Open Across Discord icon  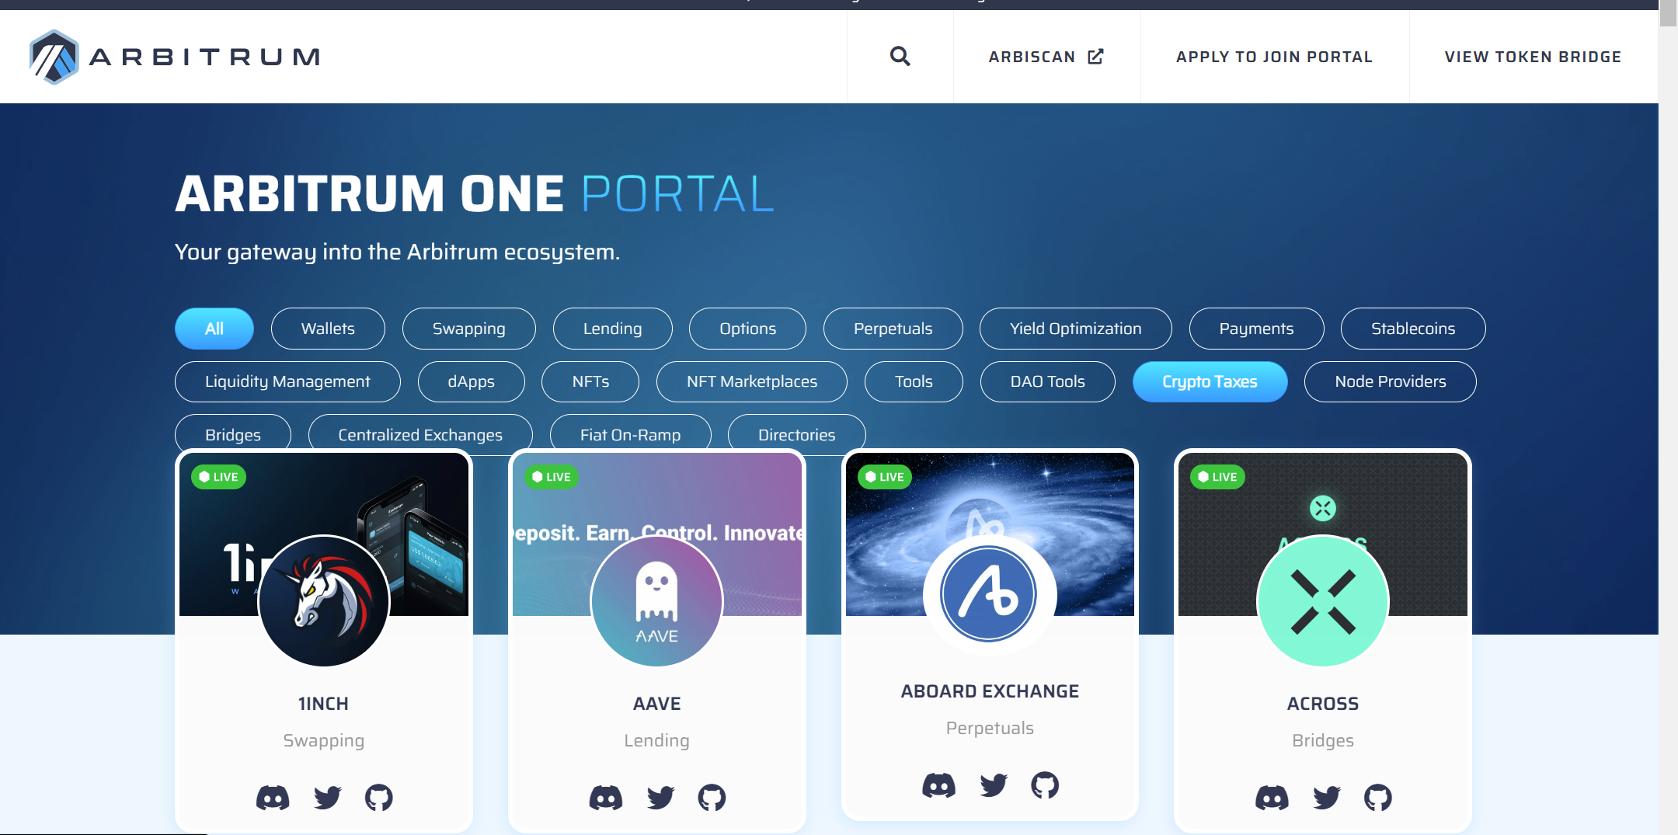[x=1272, y=798]
